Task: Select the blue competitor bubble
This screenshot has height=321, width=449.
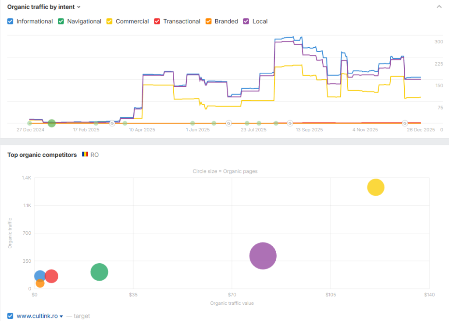Action: point(40,276)
